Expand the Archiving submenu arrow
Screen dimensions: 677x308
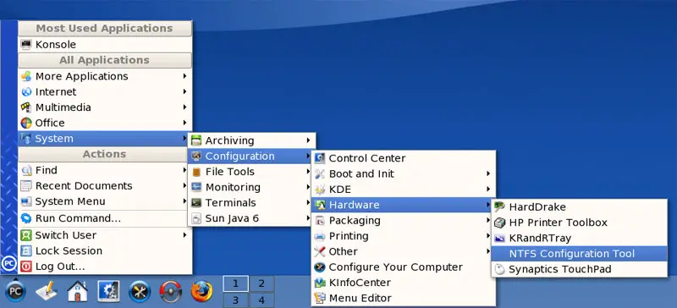[308, 140]
